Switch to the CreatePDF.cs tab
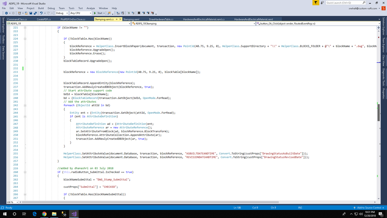Viewport: 387px width, 218px height. [x=44, y=19]
